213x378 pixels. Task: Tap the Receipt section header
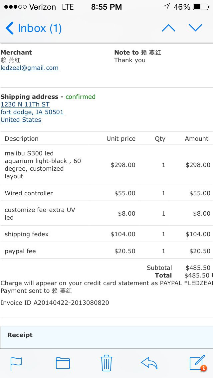coord(20,335)
